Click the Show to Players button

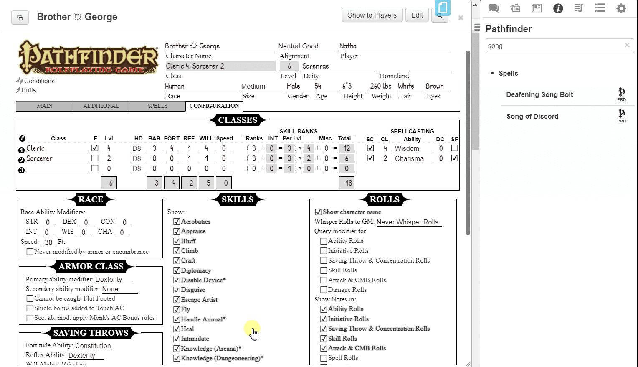point(372,15)
